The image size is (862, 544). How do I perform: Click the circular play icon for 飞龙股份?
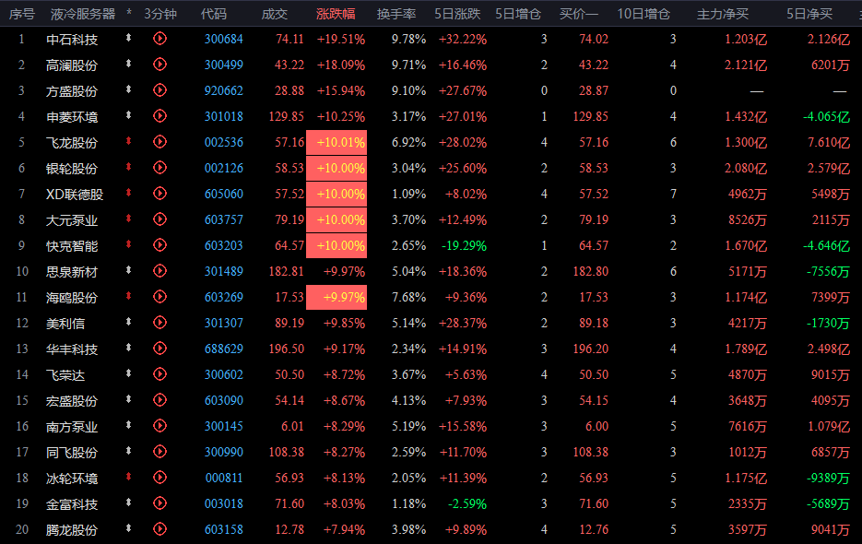(x=159, y=142)
